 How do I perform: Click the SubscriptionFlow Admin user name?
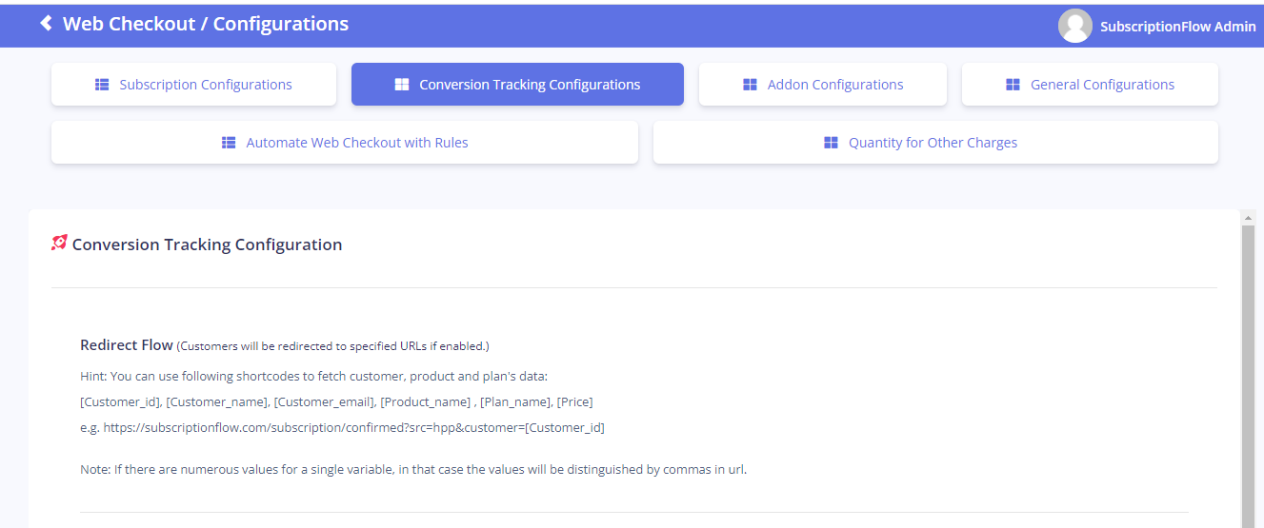(x=1178, y=27)
